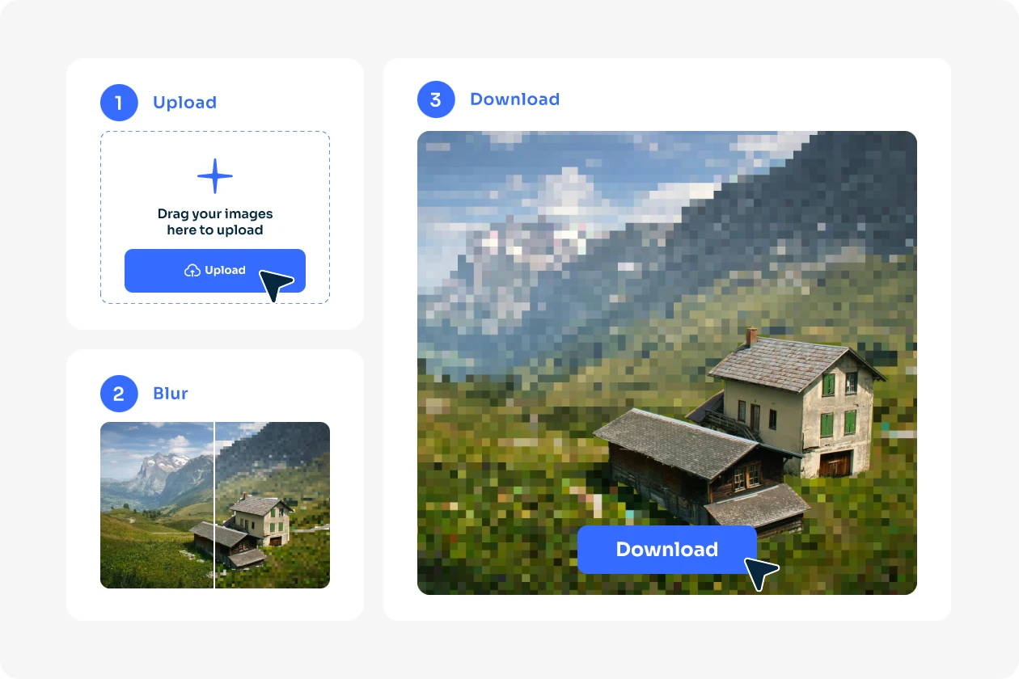Click the blue Upload button
This screenshot has height=679, width=1019.
(215, 271)
